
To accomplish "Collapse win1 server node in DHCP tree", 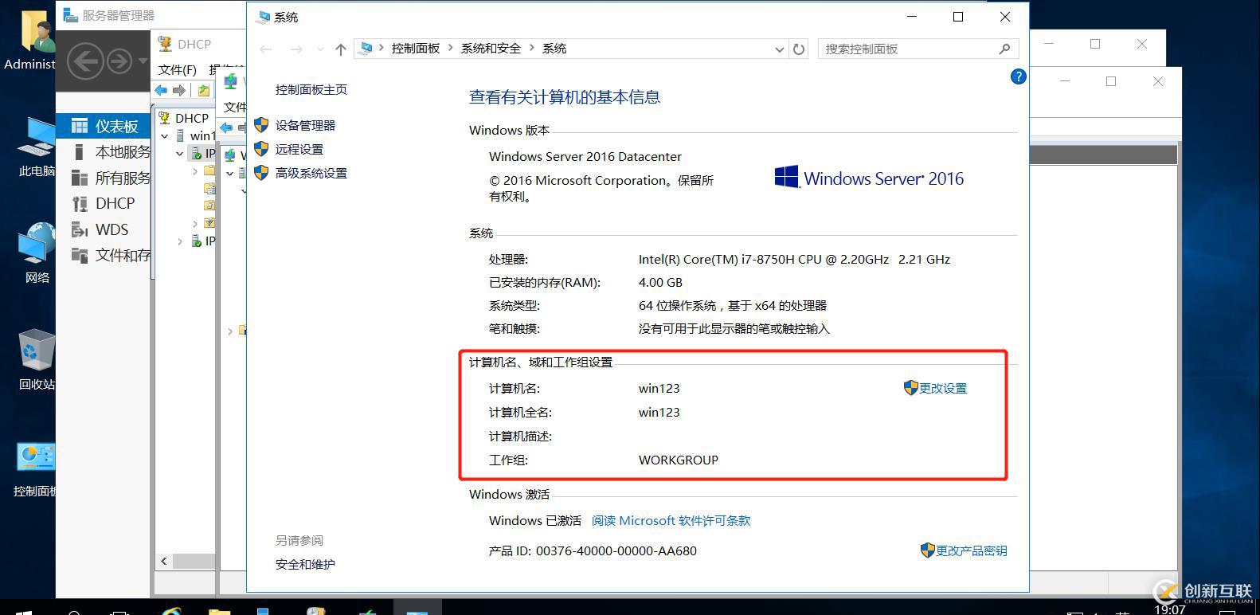I will click(x=165, y=135).
